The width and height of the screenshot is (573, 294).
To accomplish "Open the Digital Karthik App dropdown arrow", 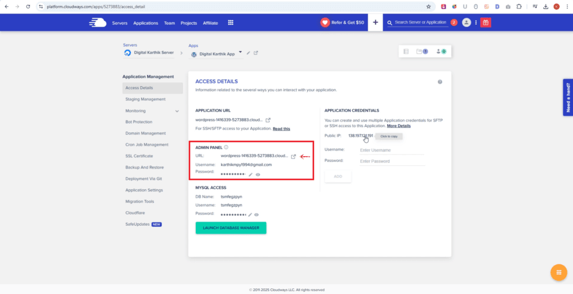I will tap(241, 52).
